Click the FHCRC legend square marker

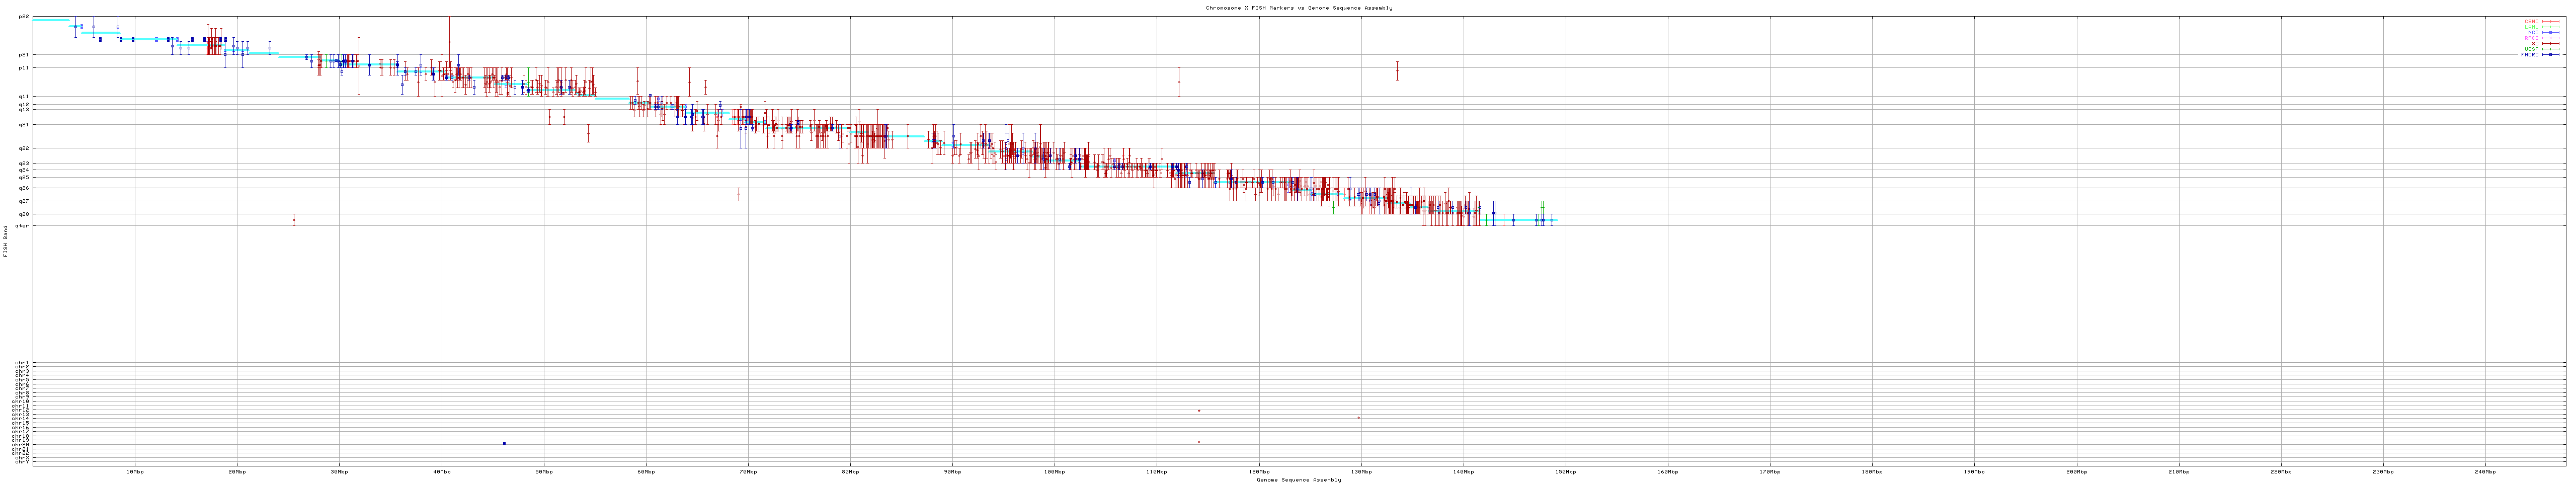[x=2551, y=55]
